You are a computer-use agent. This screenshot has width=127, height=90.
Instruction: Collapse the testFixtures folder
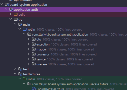(15, 74)
